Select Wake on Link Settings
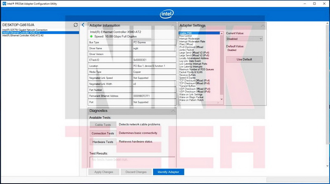330x184 pixels. [x=191, y=94]
